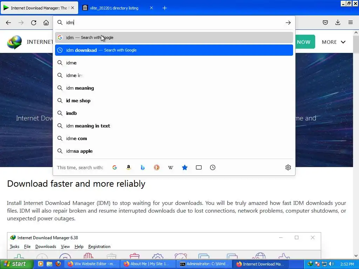Click the red security shield tray icon
Viewport: 359px width, 269px height.
[317, 264]
